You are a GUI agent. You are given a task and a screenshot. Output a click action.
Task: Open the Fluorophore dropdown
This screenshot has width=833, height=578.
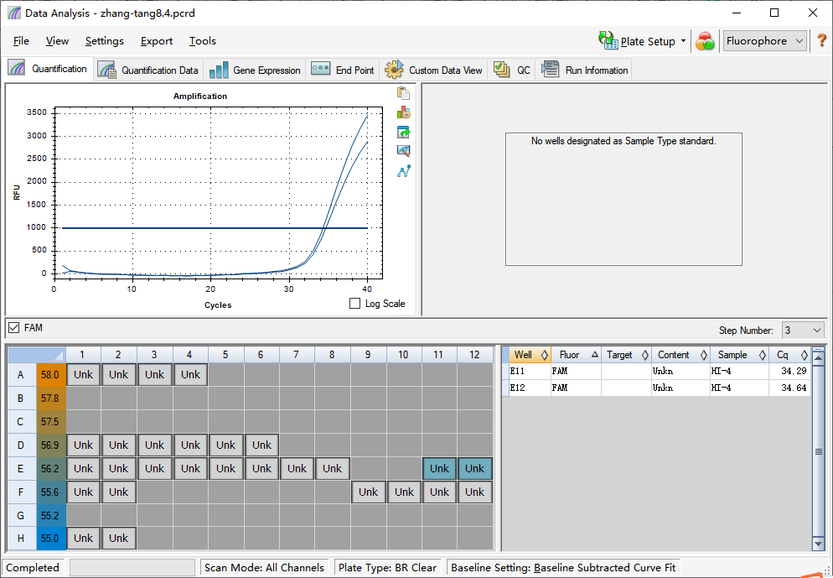765,41
